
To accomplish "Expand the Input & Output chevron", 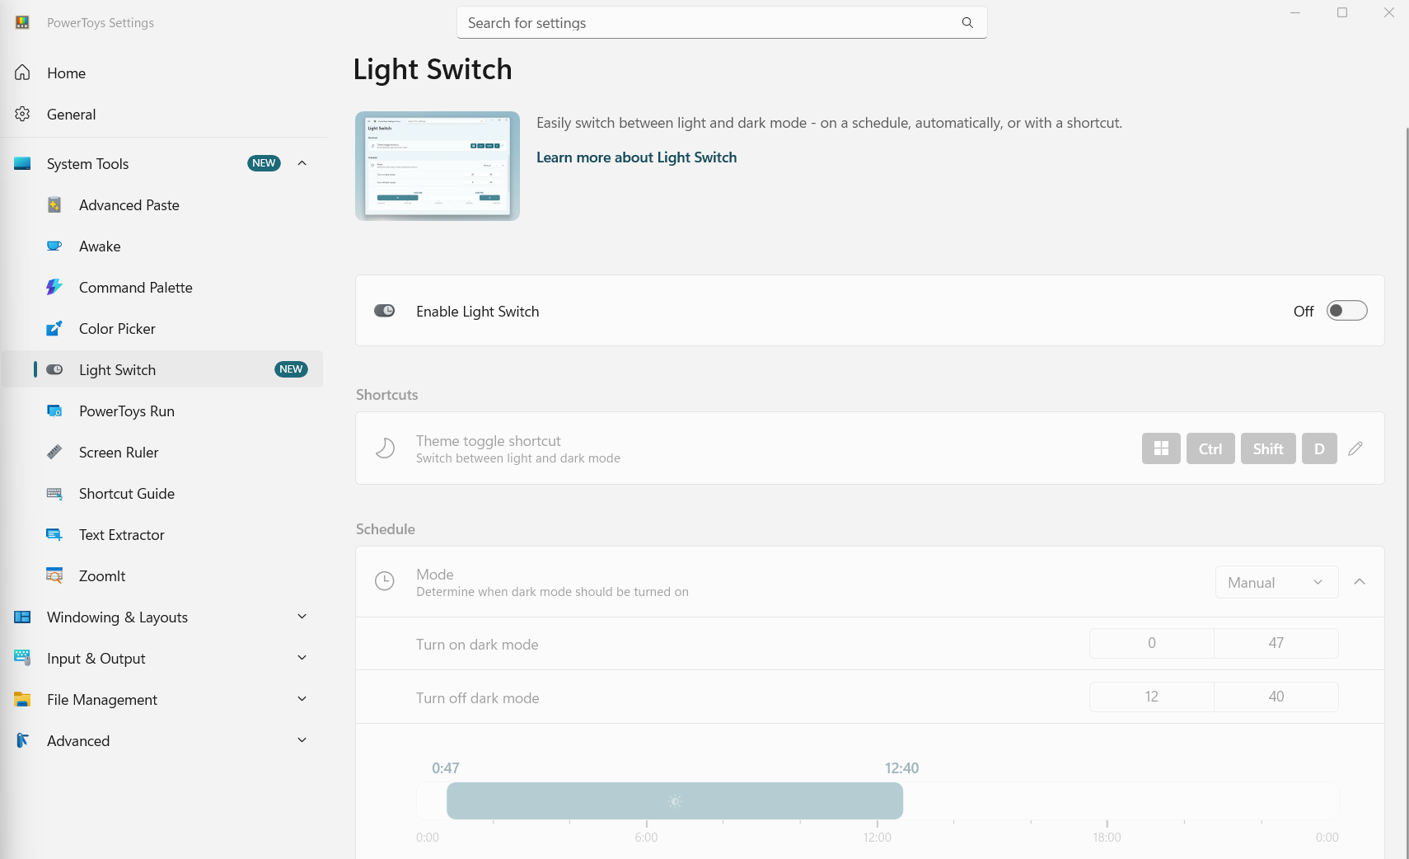I will pyautogui.click(x=302, y=658).
